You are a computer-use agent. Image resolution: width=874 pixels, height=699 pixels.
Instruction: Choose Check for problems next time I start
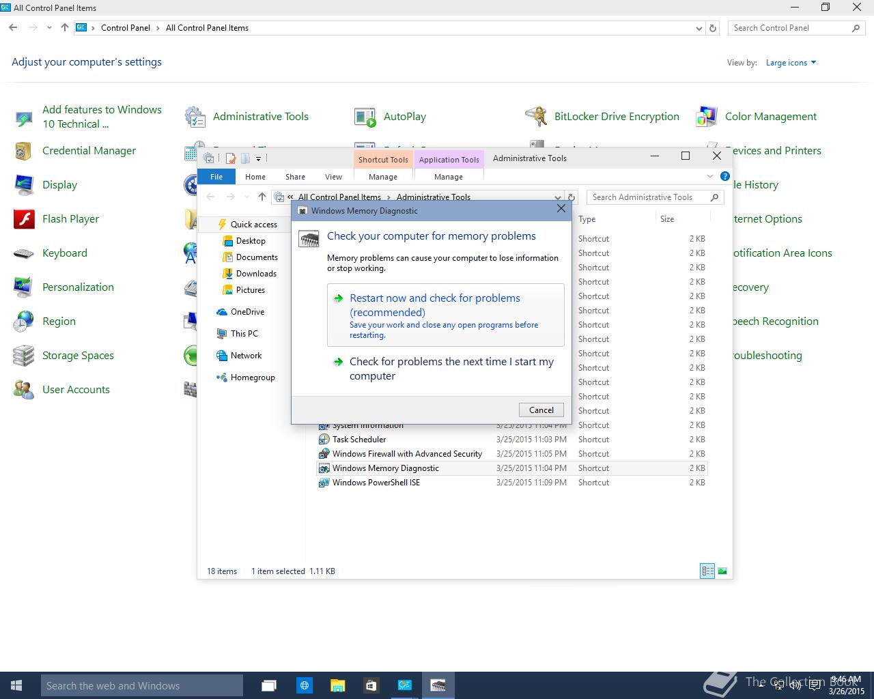point(446,369)
